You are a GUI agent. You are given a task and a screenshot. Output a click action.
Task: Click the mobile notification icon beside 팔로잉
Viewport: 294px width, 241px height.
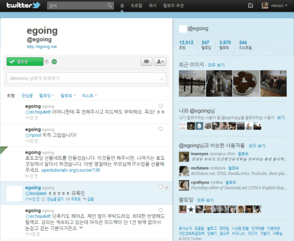pyautogui.click(x=47, y=62)
